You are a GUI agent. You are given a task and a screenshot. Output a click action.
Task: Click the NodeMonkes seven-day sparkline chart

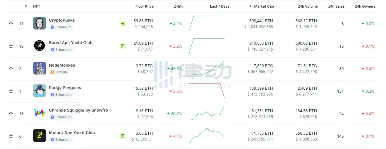click(207, 69)
